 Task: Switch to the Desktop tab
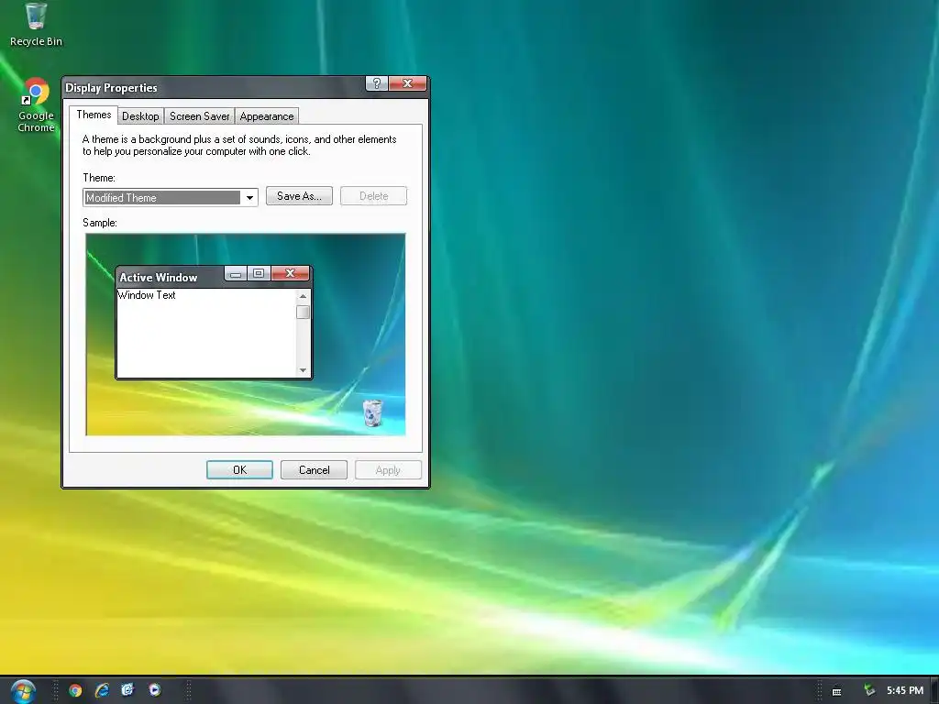[x=140, y=116]
